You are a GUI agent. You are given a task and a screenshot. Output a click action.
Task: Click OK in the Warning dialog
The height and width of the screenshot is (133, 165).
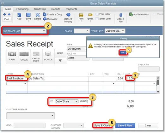click(123, 53)
